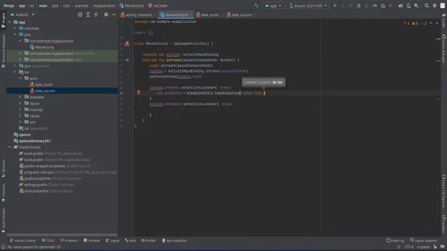Hide the project tool window

pyautogui.click(x=114, y=15)
